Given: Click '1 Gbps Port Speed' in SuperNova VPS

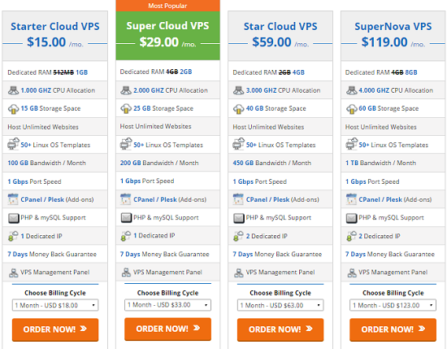Looking at the screenshot, I should 372,181.
